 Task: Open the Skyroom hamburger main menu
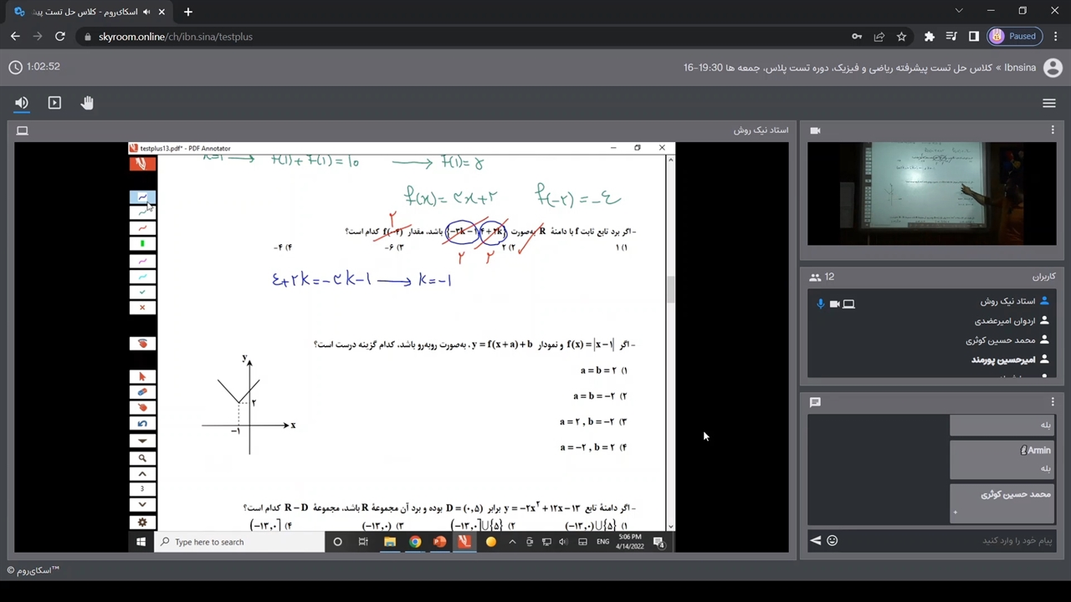(x=1048, y=103)
